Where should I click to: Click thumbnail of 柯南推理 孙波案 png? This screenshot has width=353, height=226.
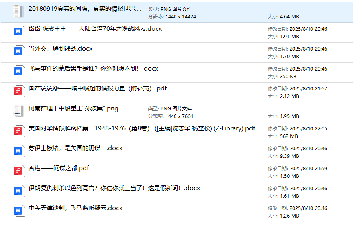(x=18, y=111)
